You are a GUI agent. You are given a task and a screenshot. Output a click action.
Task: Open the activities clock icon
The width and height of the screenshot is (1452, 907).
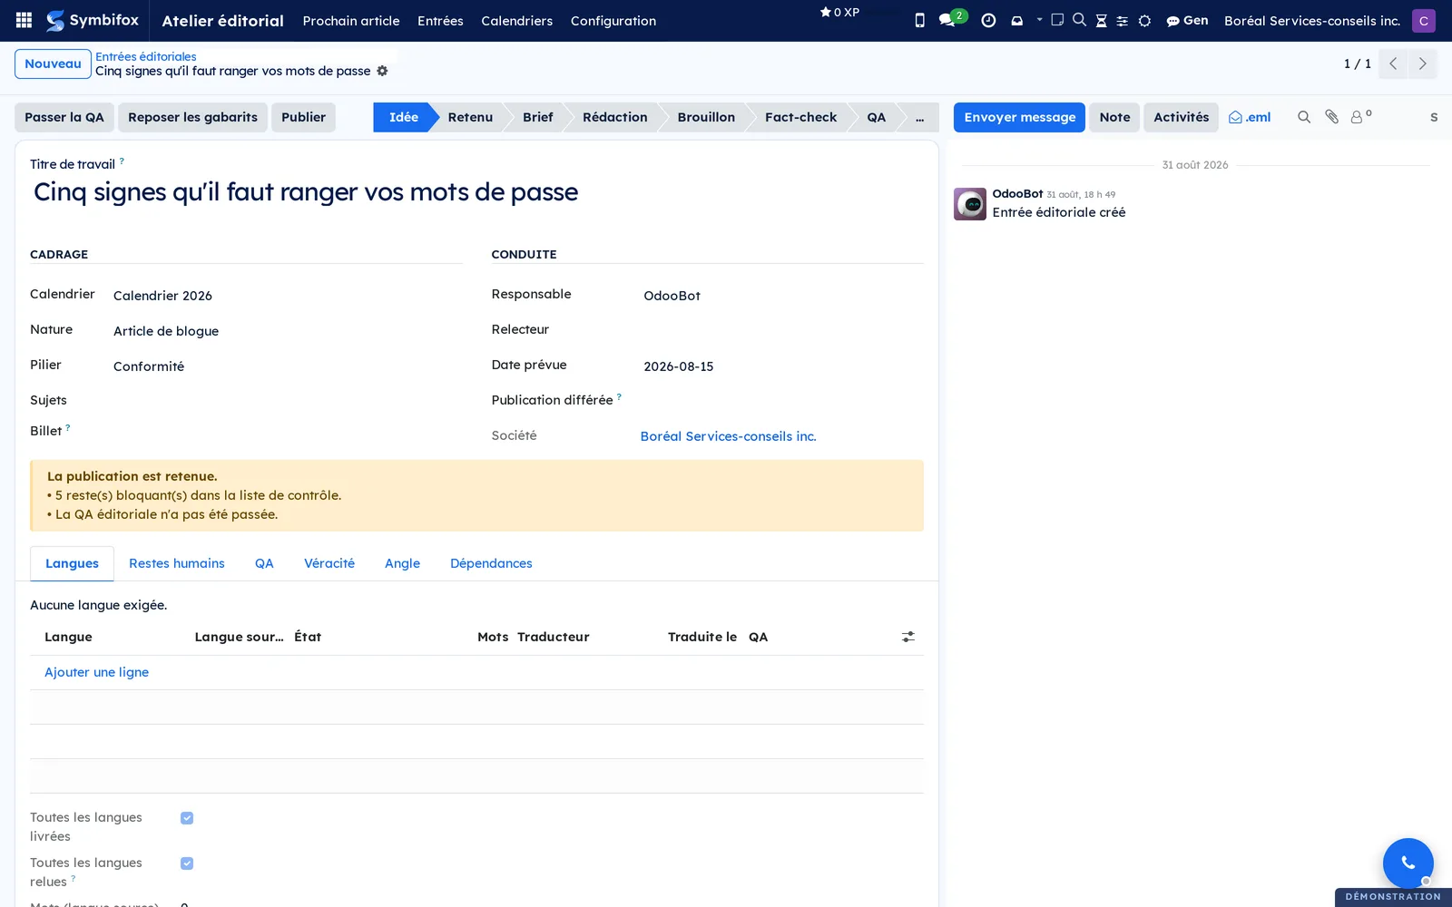click(988, 20)
